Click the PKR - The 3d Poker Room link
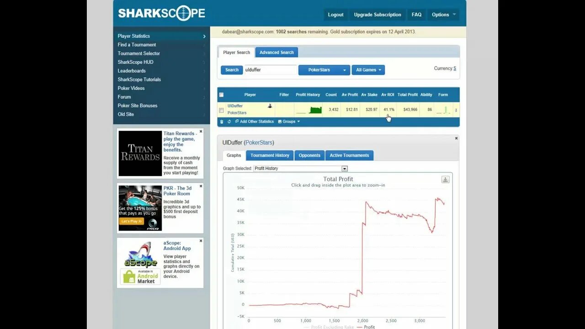The image size is (585, 329). click(177, 191)
